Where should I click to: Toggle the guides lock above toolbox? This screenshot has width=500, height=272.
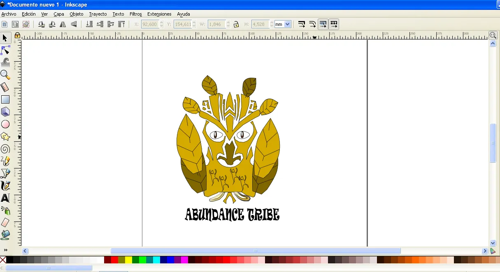click(17, 36)
